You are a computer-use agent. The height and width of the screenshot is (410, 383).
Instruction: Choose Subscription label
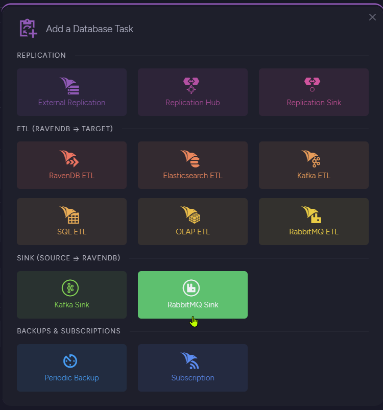click(193, 378)
